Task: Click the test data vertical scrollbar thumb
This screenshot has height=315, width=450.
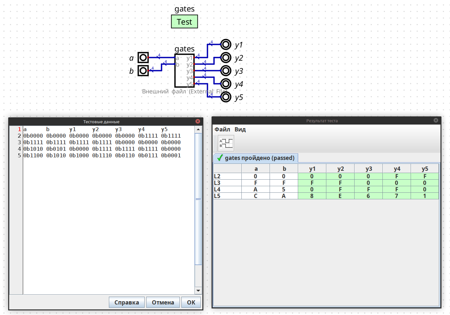Action: tap(198, 199)
